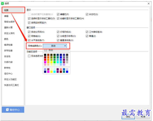Toggle 分级显示符号(O) checkbox
This screenshot has height=121, width=153.
[58, 36]
